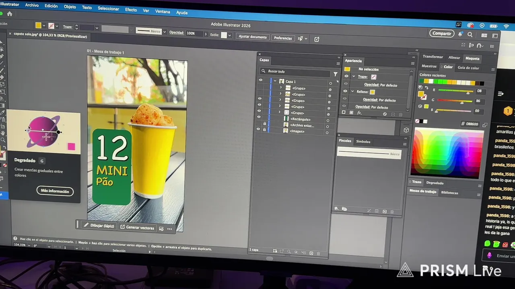Image resolution: width=515 pixels, height=289 pixels.
Task: Click the Compartir button
Action: pyautogui.click(x=442, y=33)
